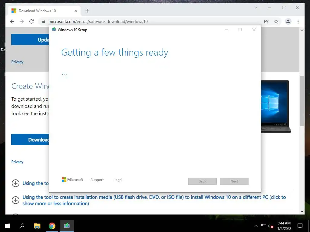Open taskbar search magnifier
The width and height of the screenshot is (310, 232).
(x=22, y=226)
